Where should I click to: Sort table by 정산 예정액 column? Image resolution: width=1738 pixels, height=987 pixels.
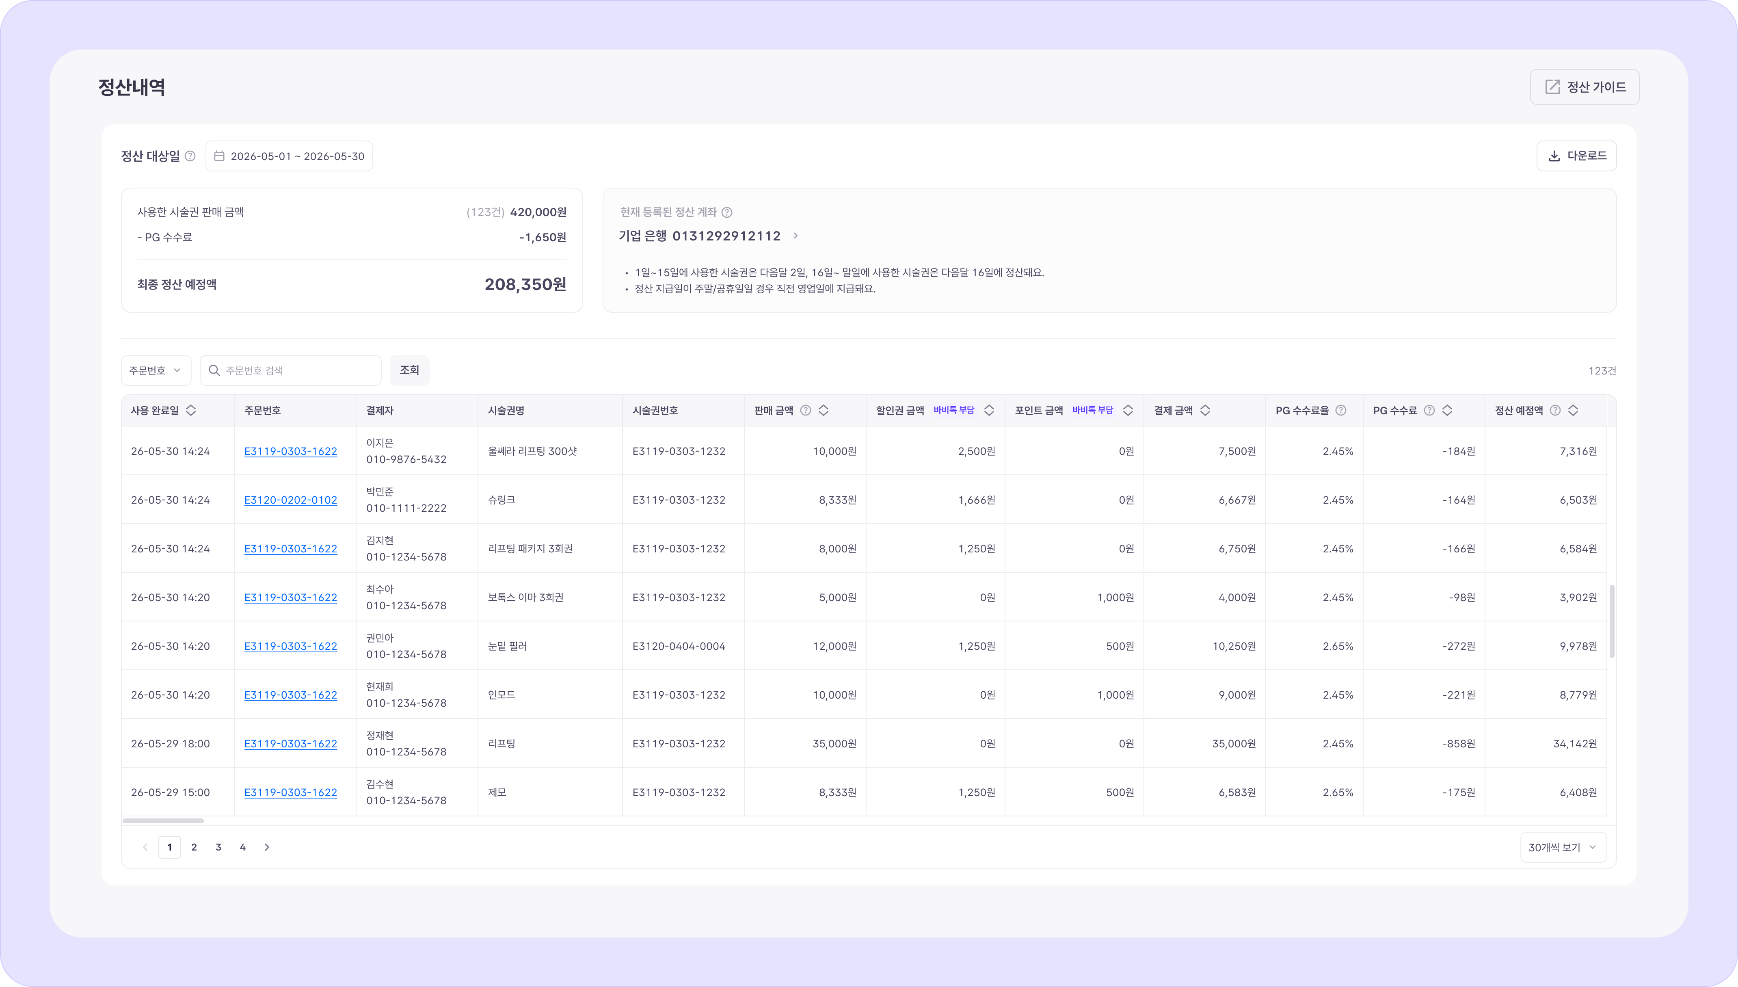[x=1574, y=410]
